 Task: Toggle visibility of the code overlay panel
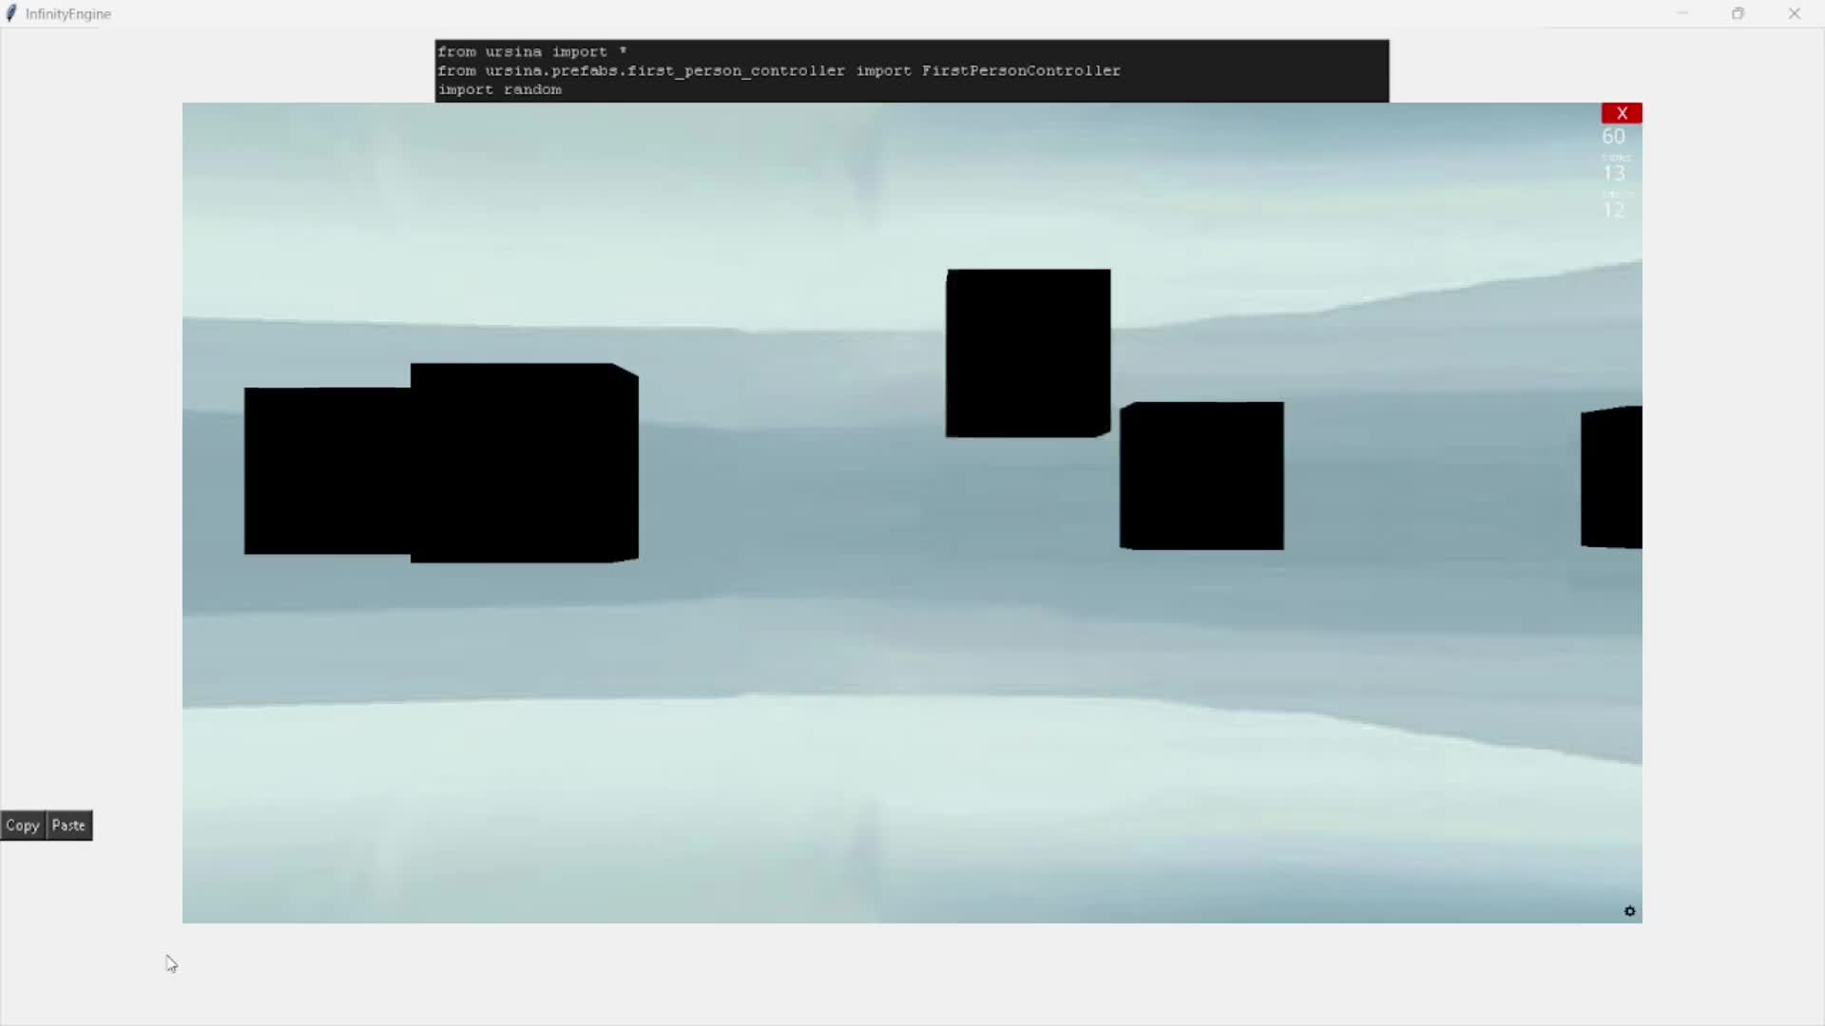[912, 70]
